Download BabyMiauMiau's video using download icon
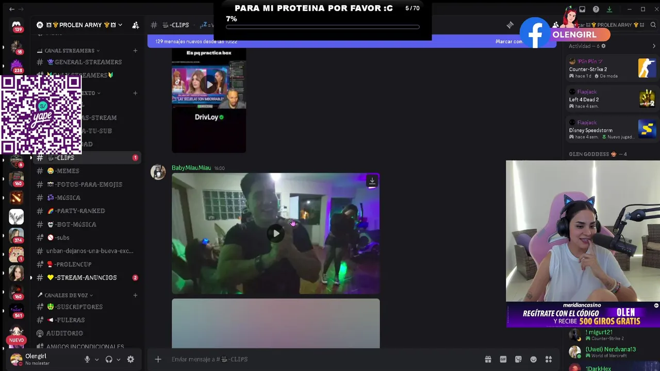The width and height of the screenshot is (660, 371). click(x=372, y=181)
